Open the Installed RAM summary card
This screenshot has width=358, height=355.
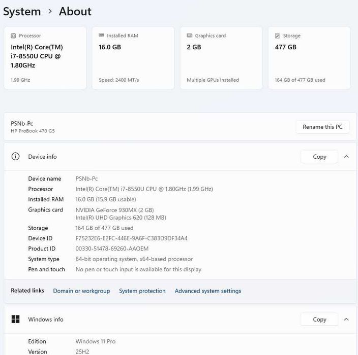133,58
